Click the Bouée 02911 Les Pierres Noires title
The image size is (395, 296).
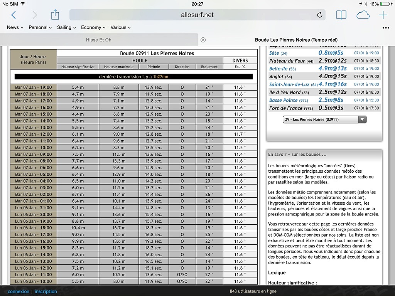(157, 53)
